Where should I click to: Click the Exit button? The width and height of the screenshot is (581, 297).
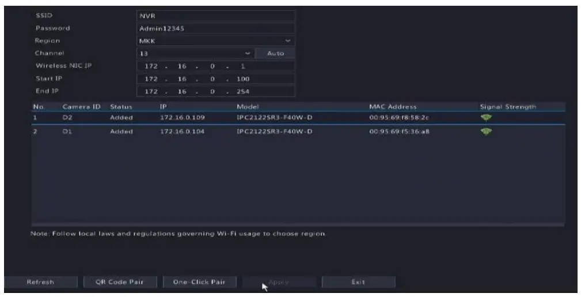point(358,282)
